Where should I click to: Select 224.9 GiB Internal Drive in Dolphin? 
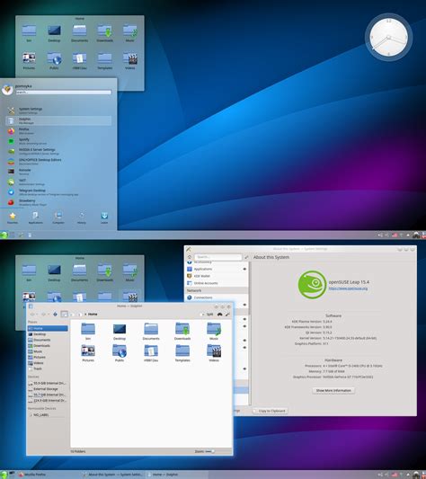48,401
